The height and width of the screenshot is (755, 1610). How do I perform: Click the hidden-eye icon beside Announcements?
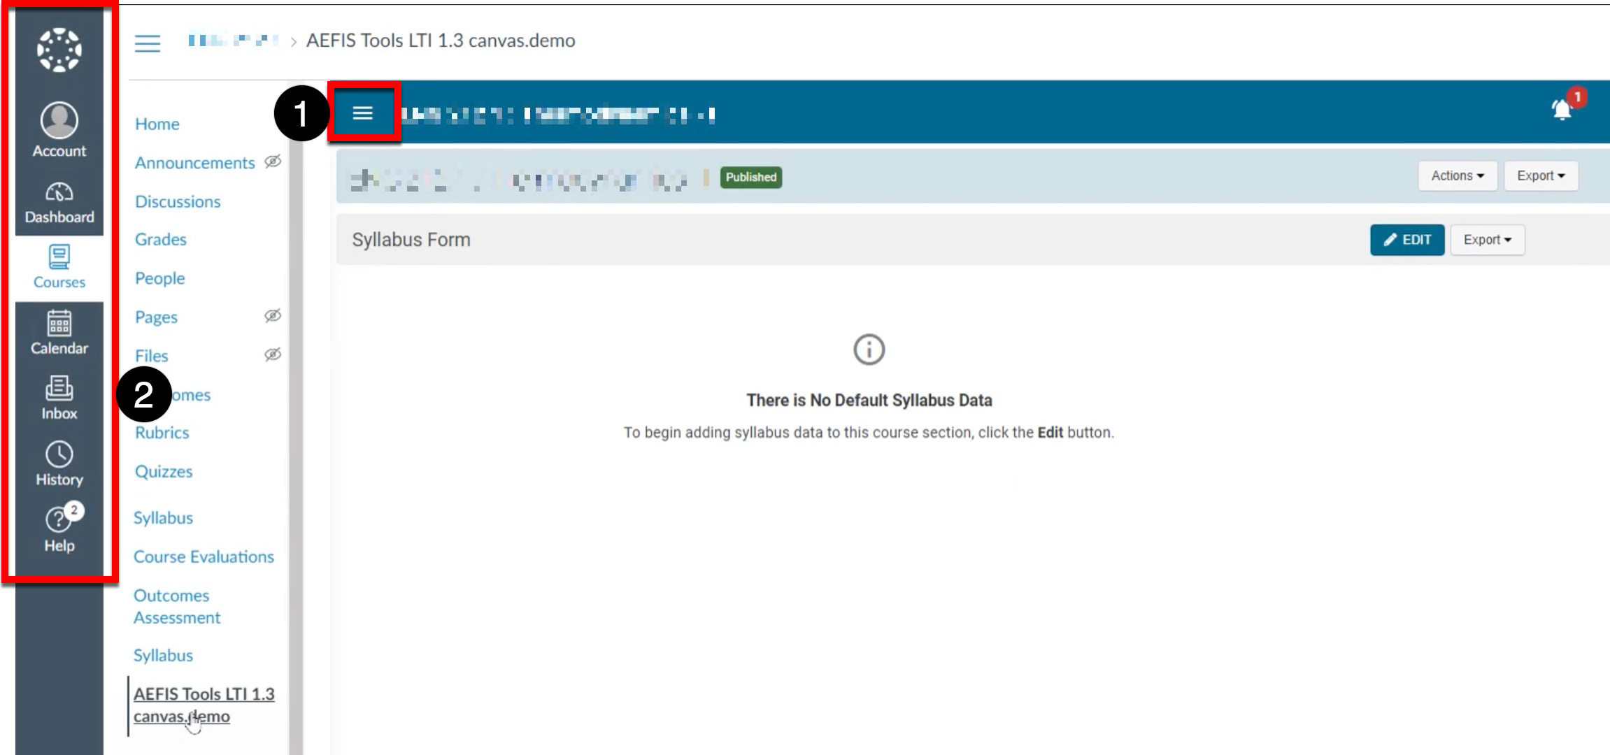coord(273,162)
